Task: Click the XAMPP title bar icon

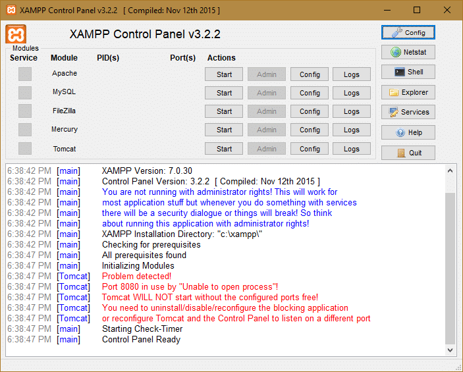Action: tap(11, 10)
